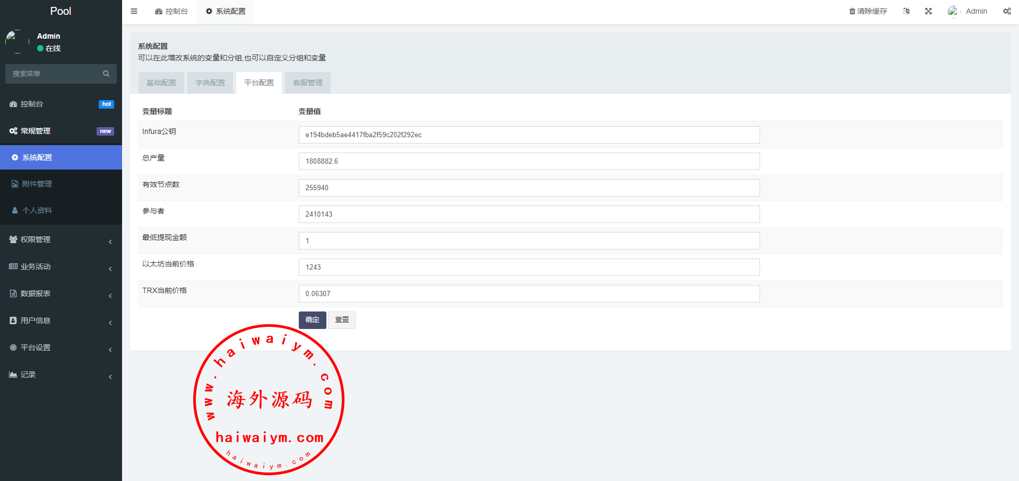
Task: Click the 确定 submit button
Action: point(312,320)
